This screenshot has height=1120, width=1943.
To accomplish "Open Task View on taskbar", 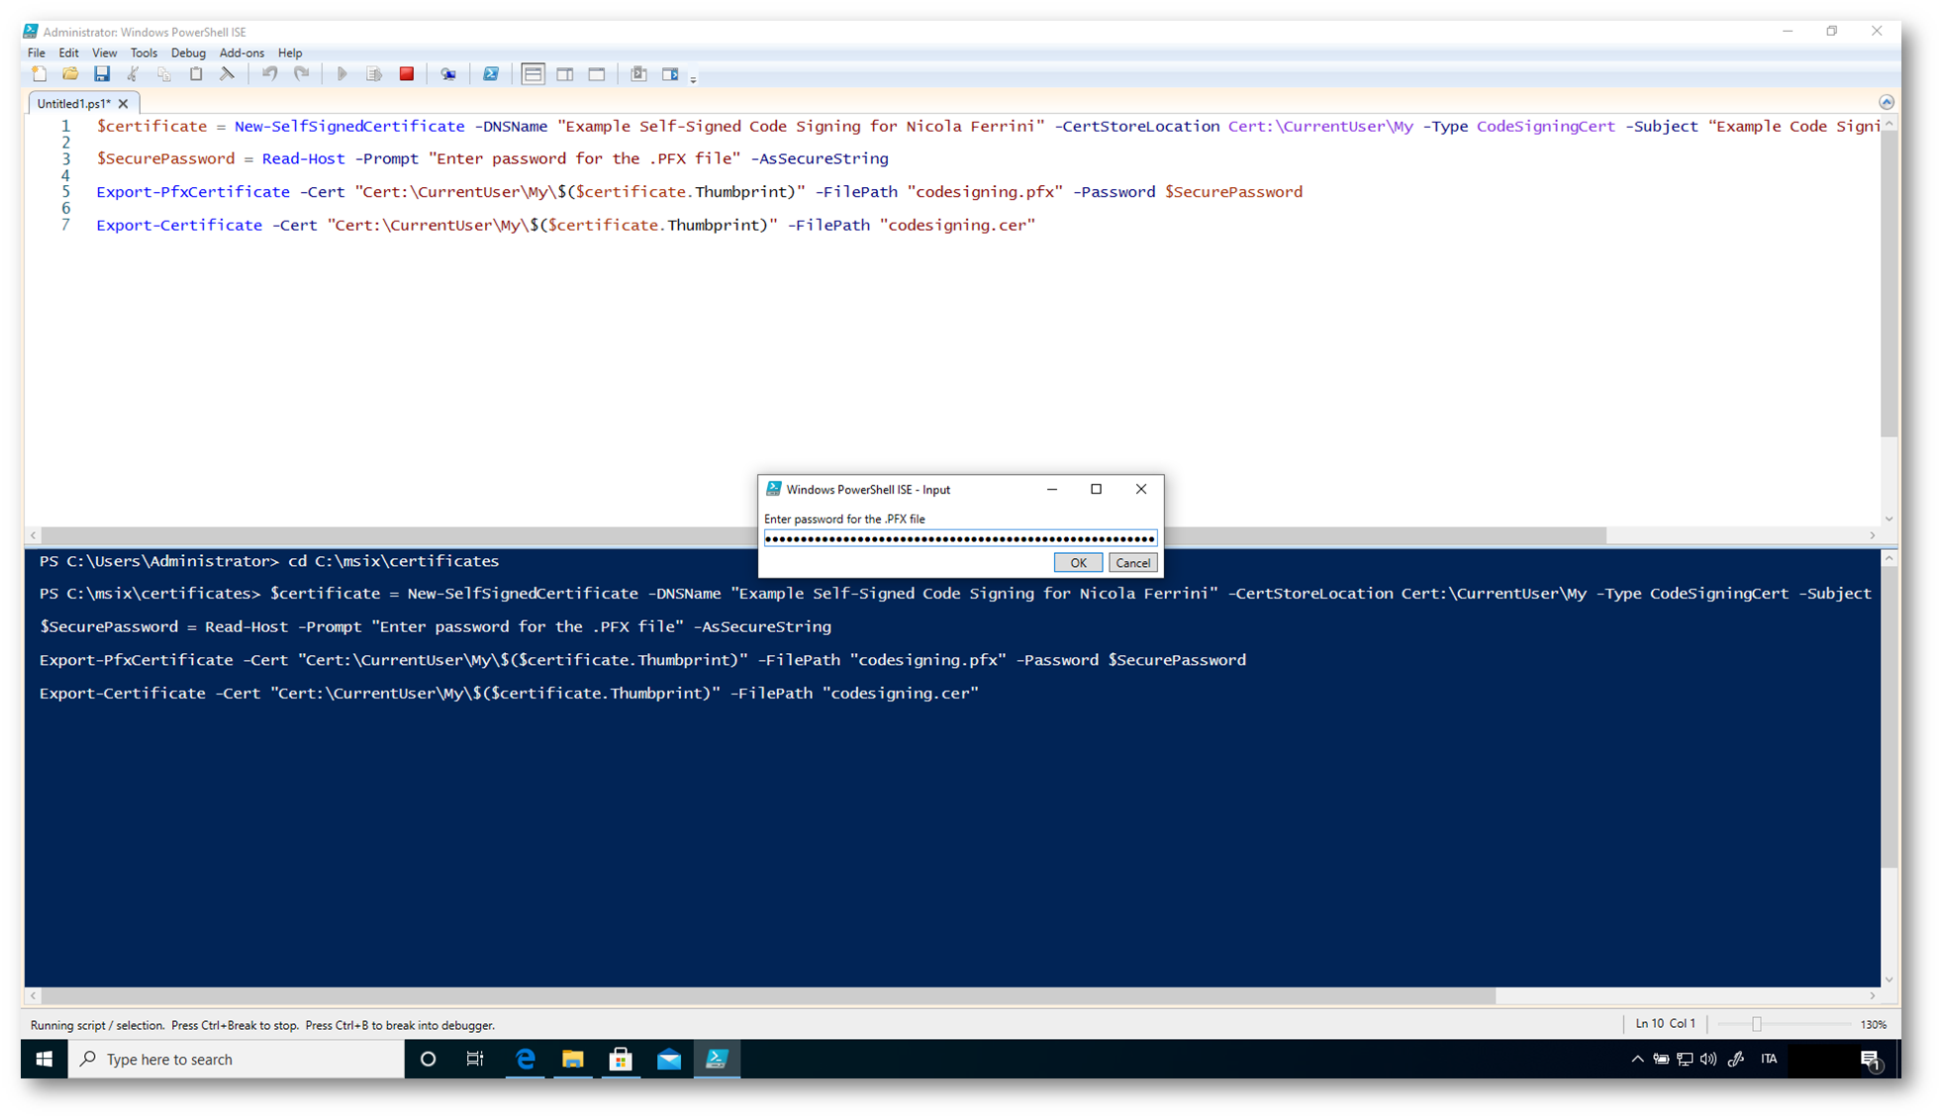I will pyautogui.click(x=475, y=1059).
